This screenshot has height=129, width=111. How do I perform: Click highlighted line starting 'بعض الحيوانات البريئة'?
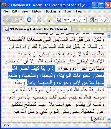click(56, 75)
